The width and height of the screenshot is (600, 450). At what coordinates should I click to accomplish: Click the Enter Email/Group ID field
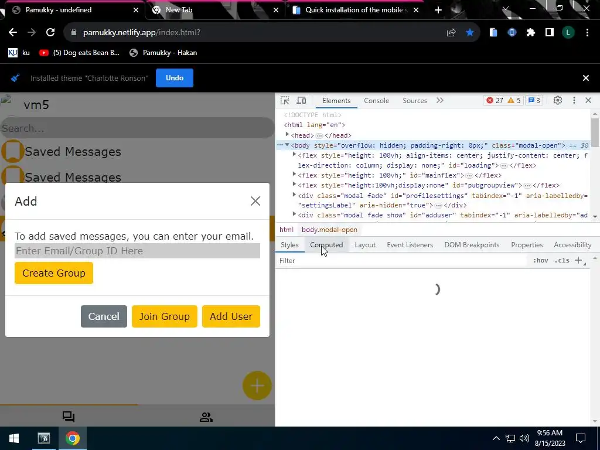point(137,251)
